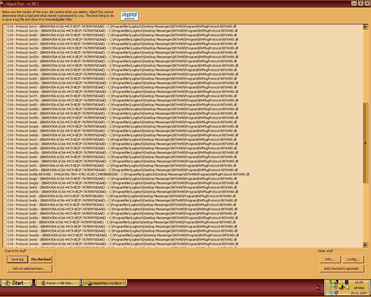Select the Protocol bwb0s row
The width and height of the screenshot is (371, 297).
pyautogui.click(x=123, y=135)
